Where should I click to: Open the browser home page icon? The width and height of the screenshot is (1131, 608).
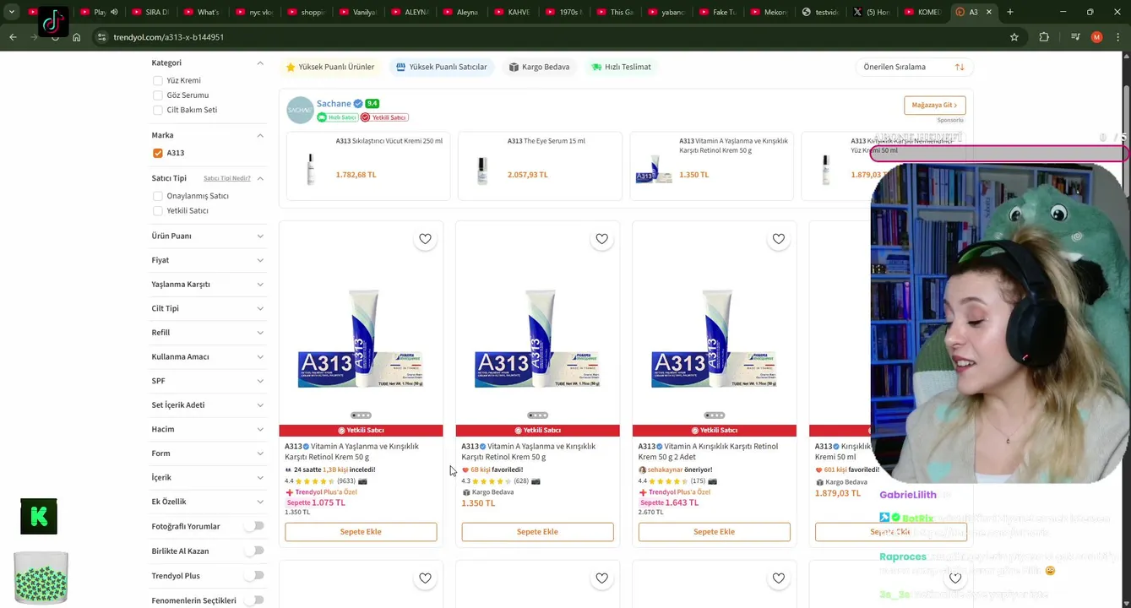click(x=76, y=37)
